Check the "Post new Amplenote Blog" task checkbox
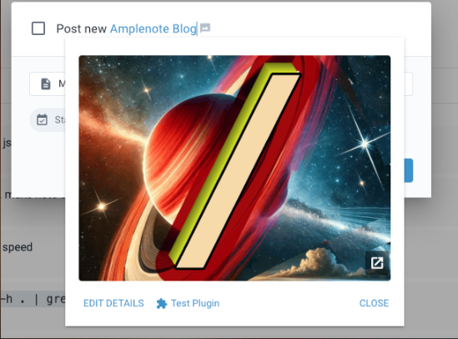458x339 pixels. tap(38, 28)
